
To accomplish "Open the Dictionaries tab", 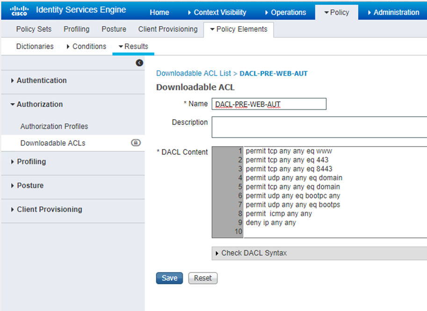I will [35, 47].
